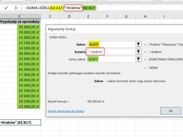The image size is (183, 137).
Task: Collapse dialog via Zakres range selector arrow
Action: [x=138, y=44]
